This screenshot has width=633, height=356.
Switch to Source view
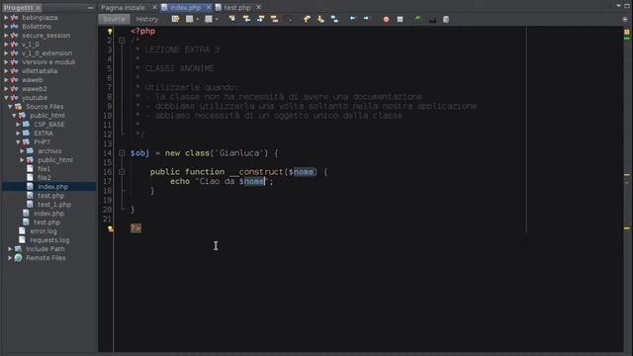click(114, 19)
